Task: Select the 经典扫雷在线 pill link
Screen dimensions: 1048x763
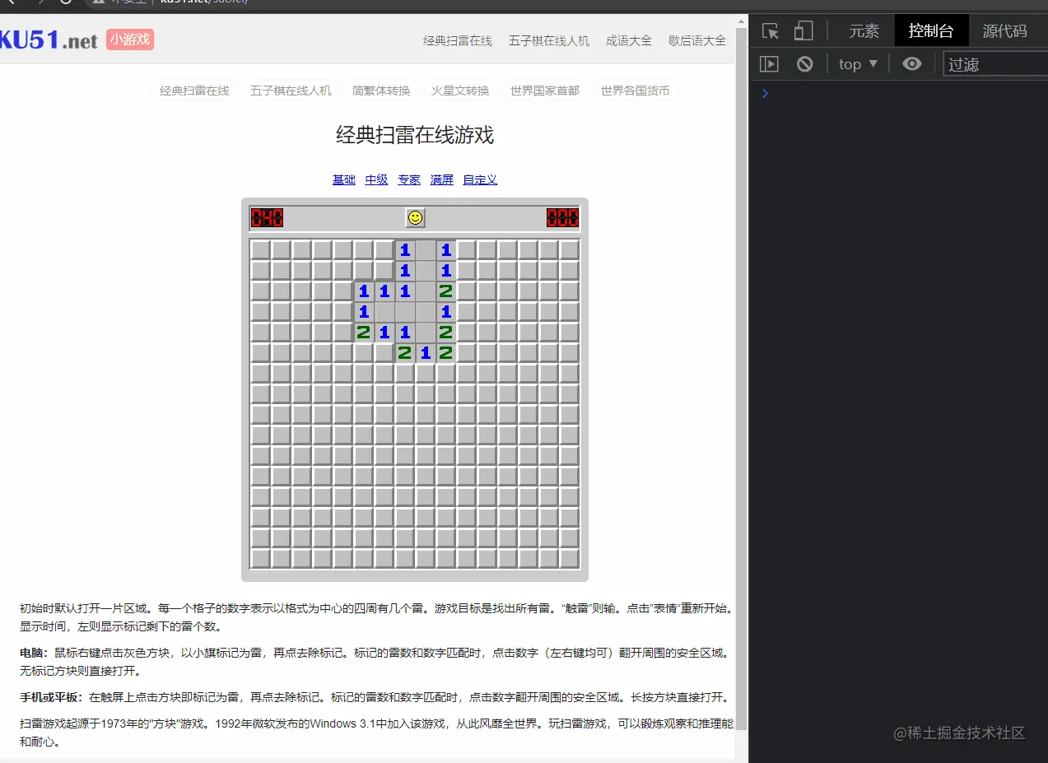Action: click(x=194, y=91)
